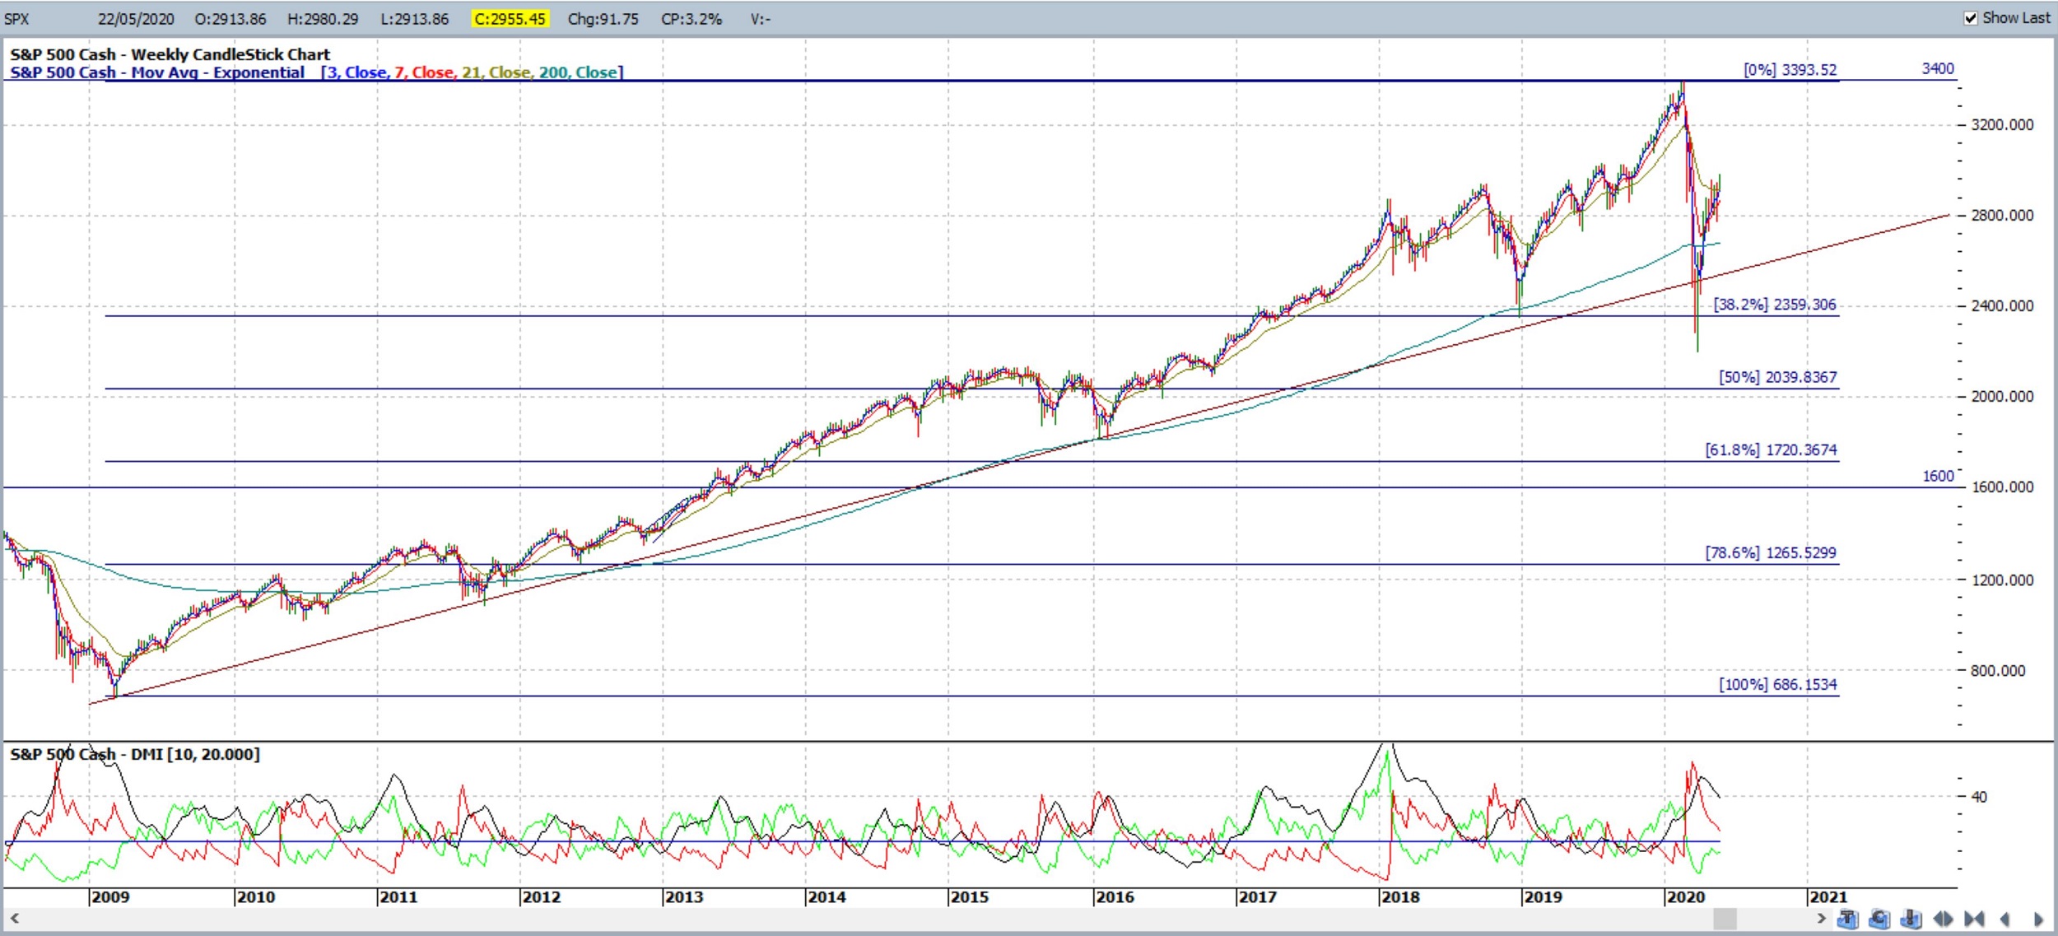
Task: Click the 2000.000 price axis label
Action: 2002,396
